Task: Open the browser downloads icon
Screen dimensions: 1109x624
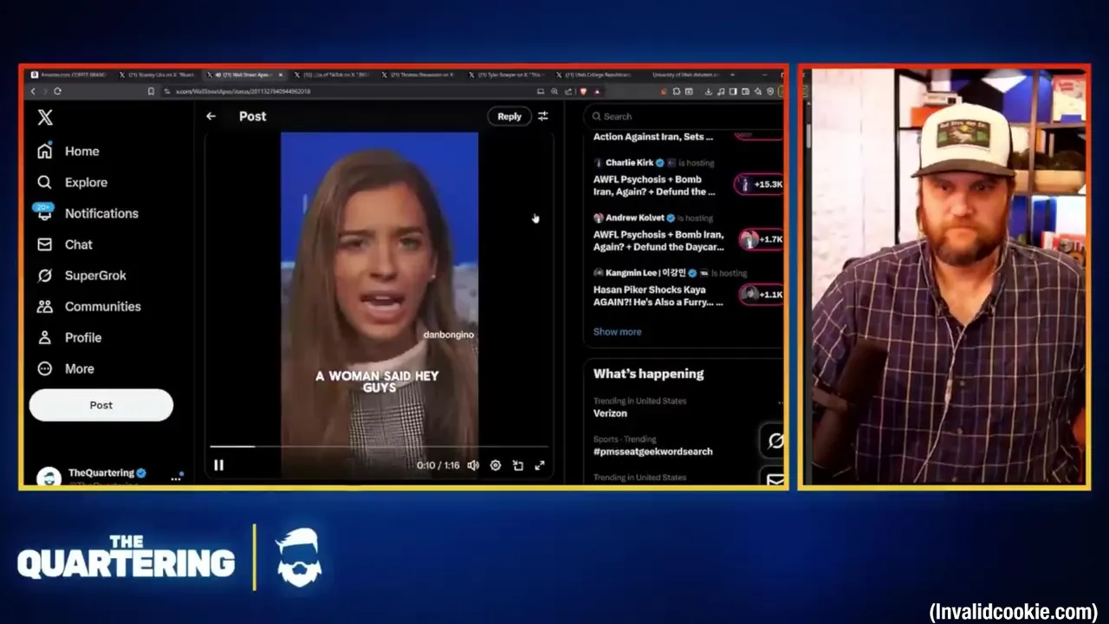Action: tap(708, 91)
